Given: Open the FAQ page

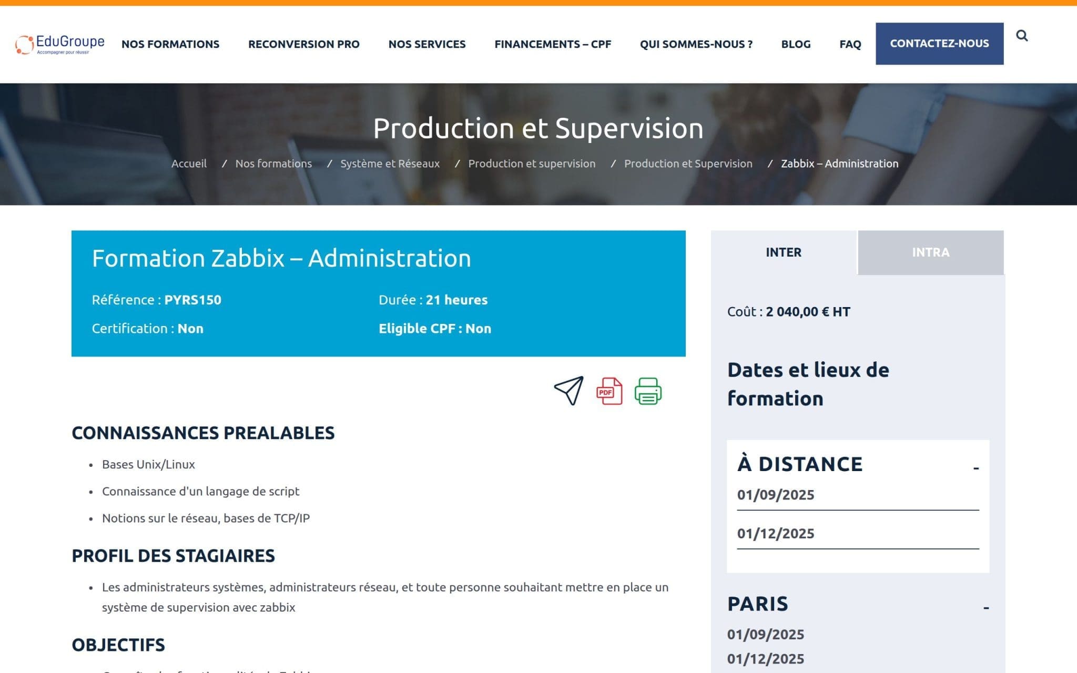Looking at the screenshot, I should pyautogui.click(x=850, y=44).
